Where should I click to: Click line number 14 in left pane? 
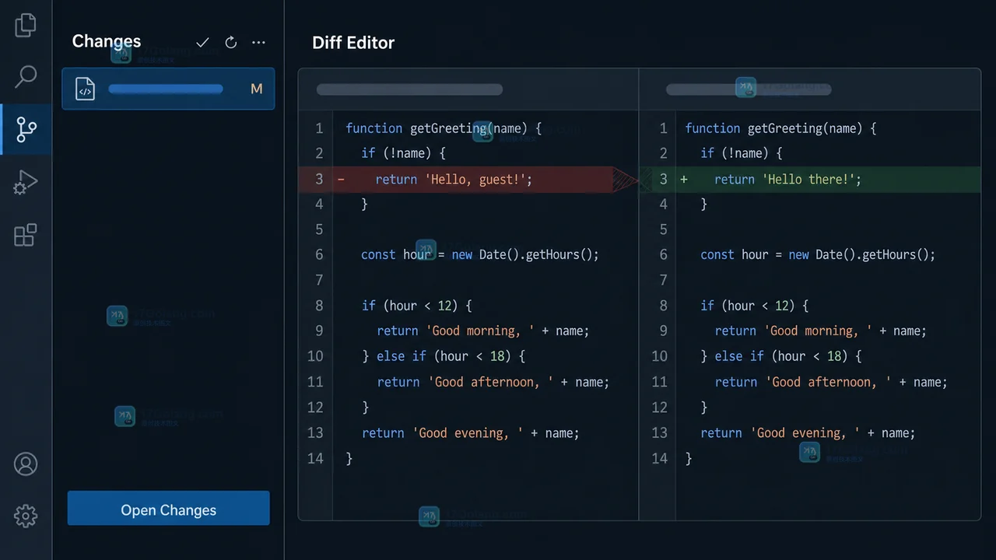point(314,458)
